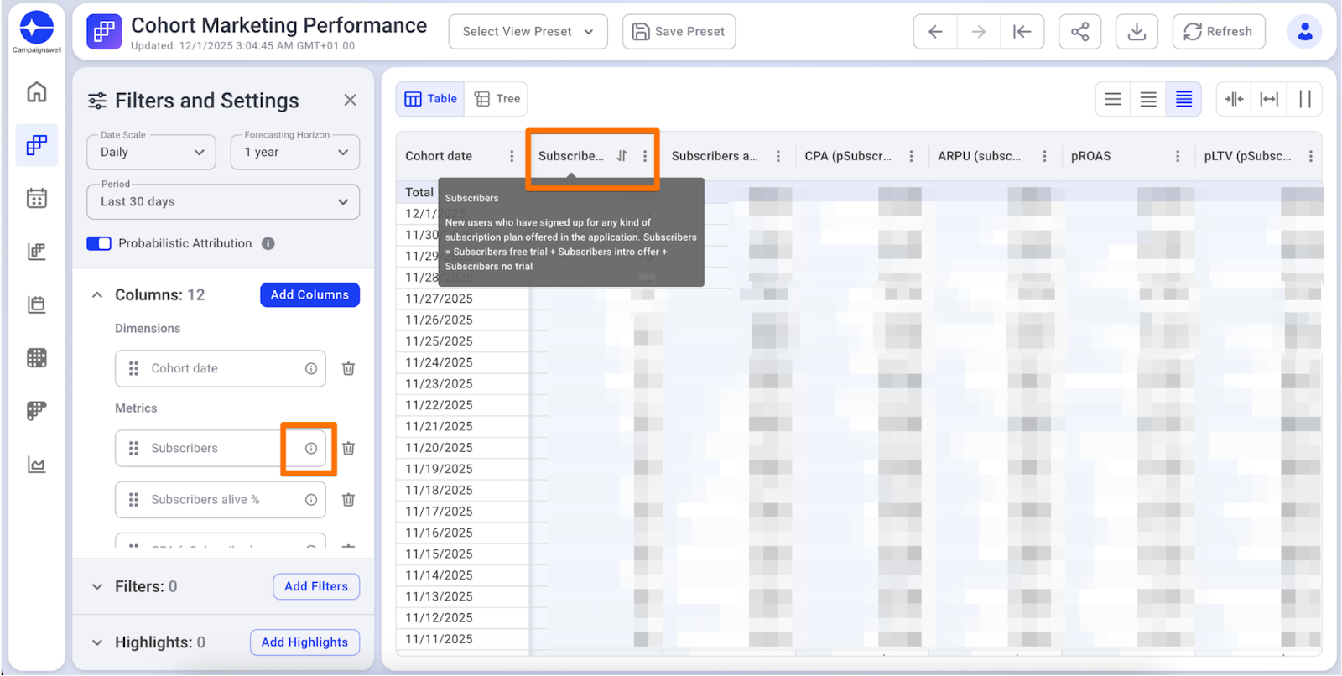
Task: Expand the Highlights section
Action: point(97,642)
